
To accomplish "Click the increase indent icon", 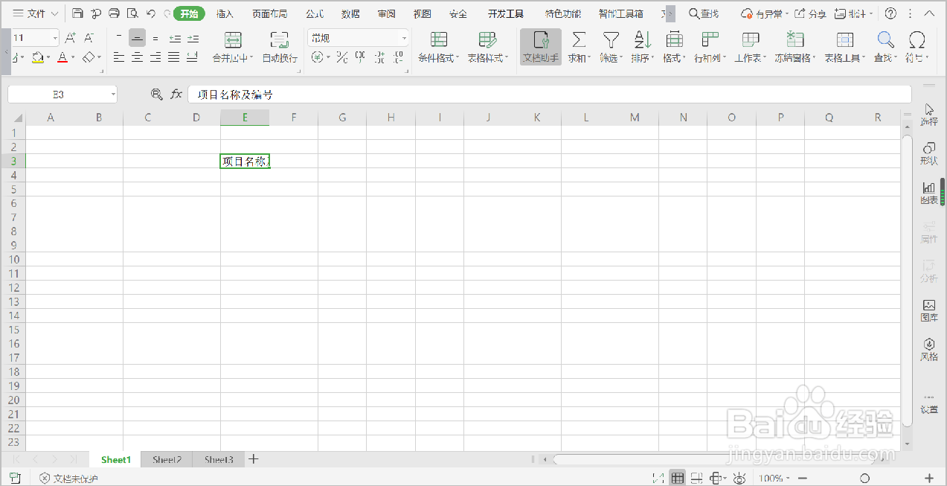I will (x=193, y=38).
